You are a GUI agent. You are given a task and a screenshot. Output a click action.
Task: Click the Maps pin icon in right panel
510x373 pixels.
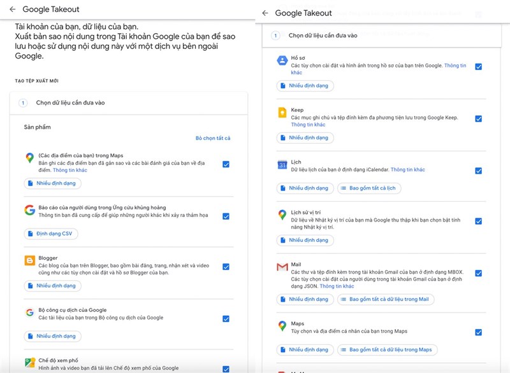click(282, 326)
